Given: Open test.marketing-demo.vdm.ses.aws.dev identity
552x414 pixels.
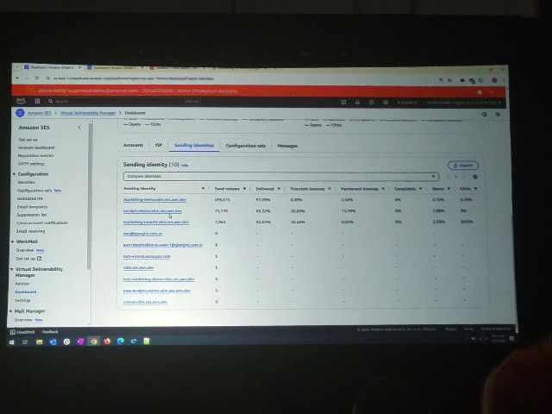Looking at the screenshot, I should (159, 279).
